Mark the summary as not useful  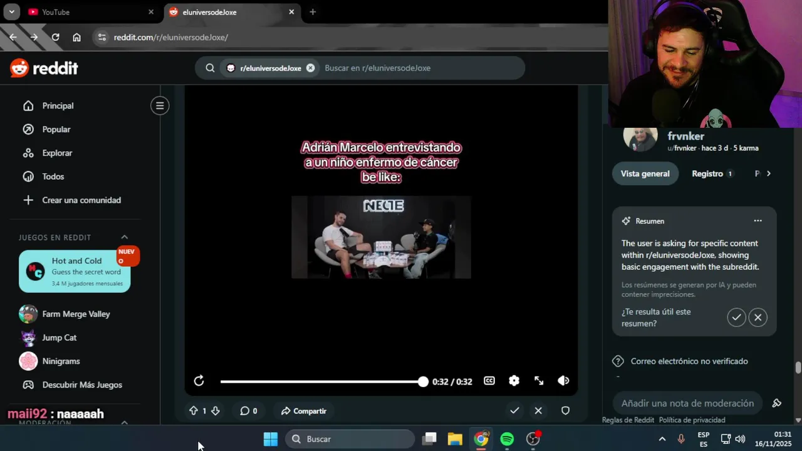(758, 317)
